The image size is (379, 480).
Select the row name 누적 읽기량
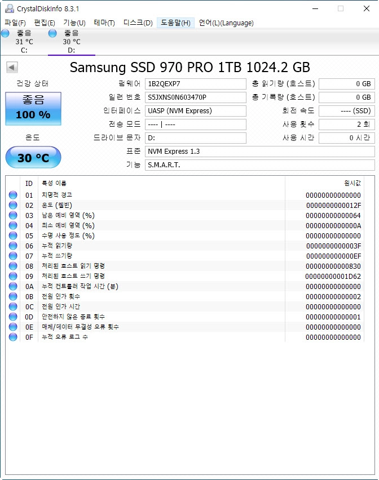click(x=57, y=246)
